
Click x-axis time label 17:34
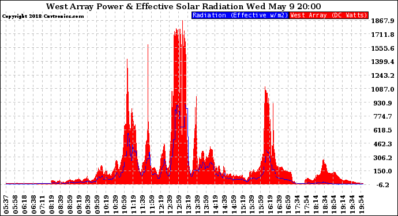(x=298, y=204)
